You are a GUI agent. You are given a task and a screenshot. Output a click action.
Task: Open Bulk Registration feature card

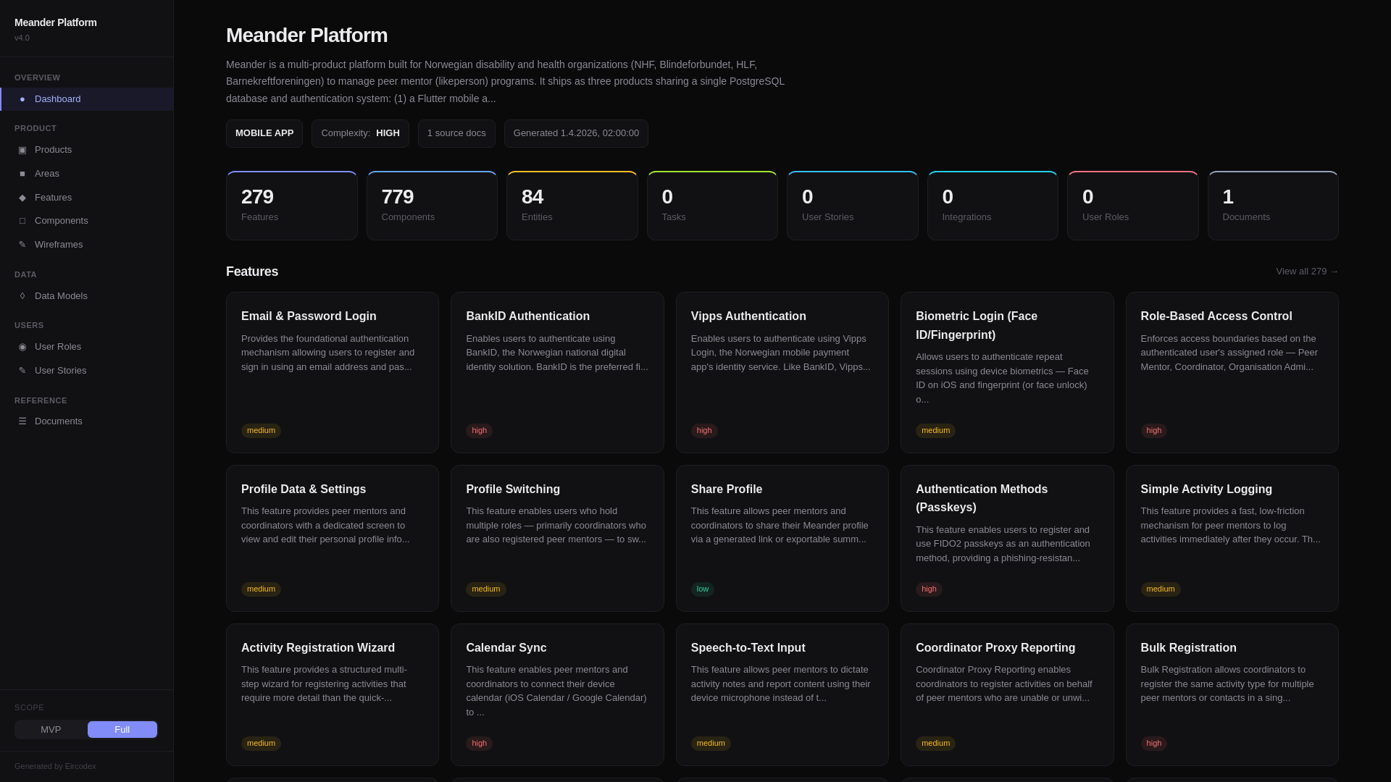[x=1232, y=694]
